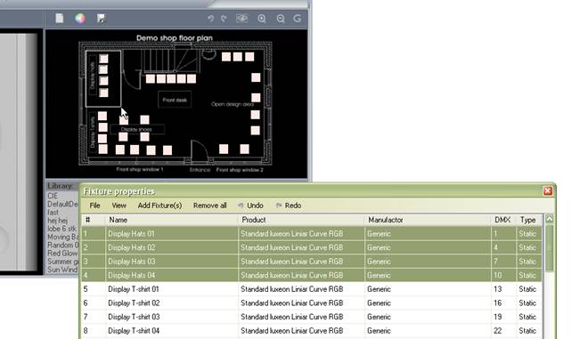Click the new document icon in toolbar
Viewport: 572px width, 339px height.
(x=59, y=18)
